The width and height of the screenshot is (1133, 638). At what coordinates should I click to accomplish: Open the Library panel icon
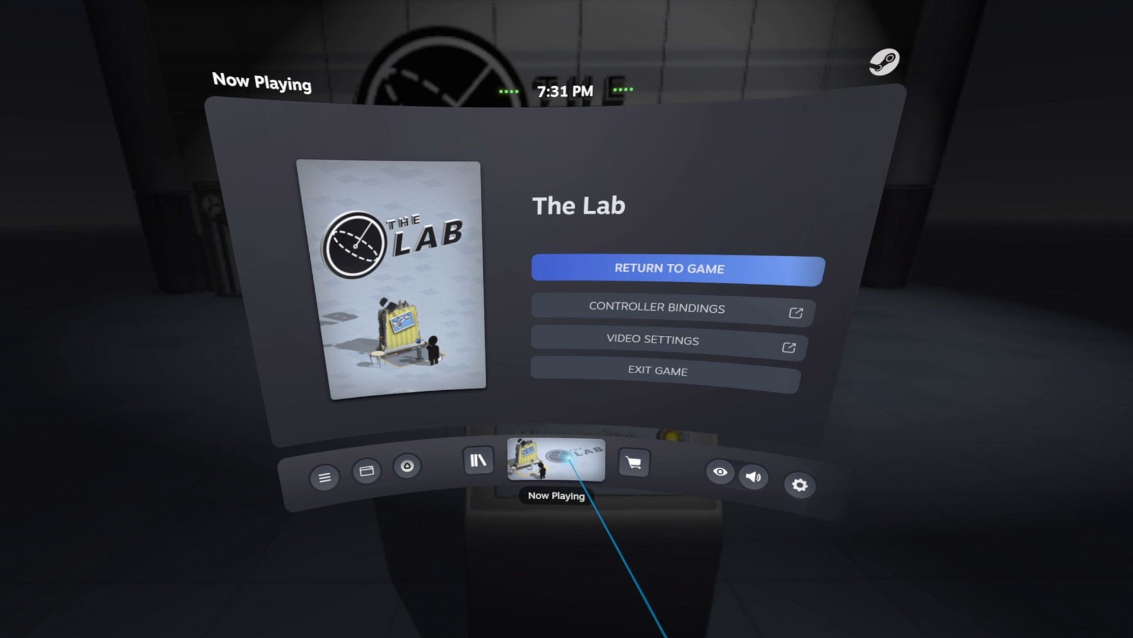click(x=478, y=460)
